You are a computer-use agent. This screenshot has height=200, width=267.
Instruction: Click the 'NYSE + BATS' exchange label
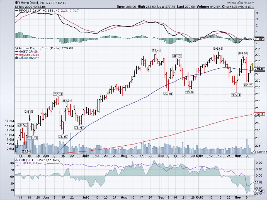pyautogui.click(x=56, y=3)
